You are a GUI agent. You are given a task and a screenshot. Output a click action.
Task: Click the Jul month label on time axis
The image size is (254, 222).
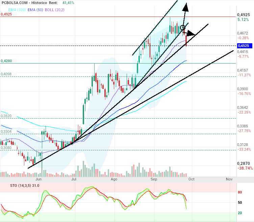[x=74, y=179]
